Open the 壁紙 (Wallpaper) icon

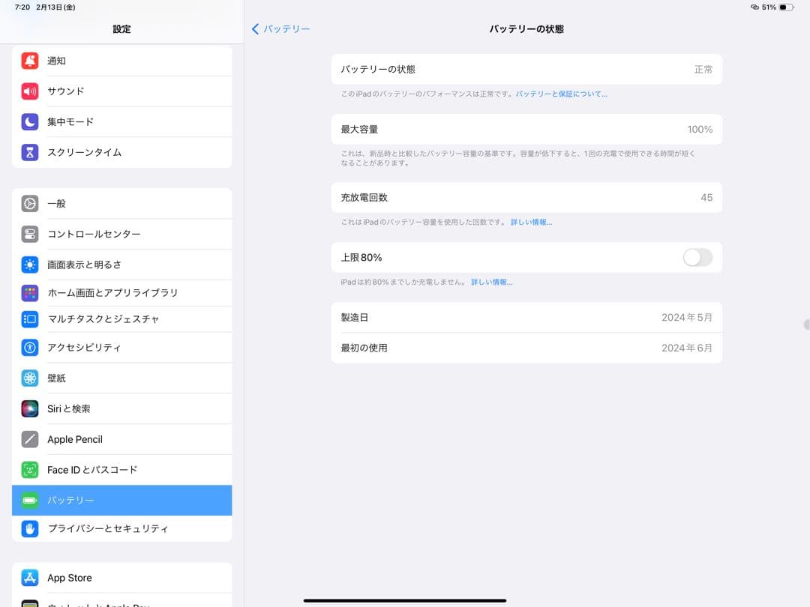click(x=30, y=378)
